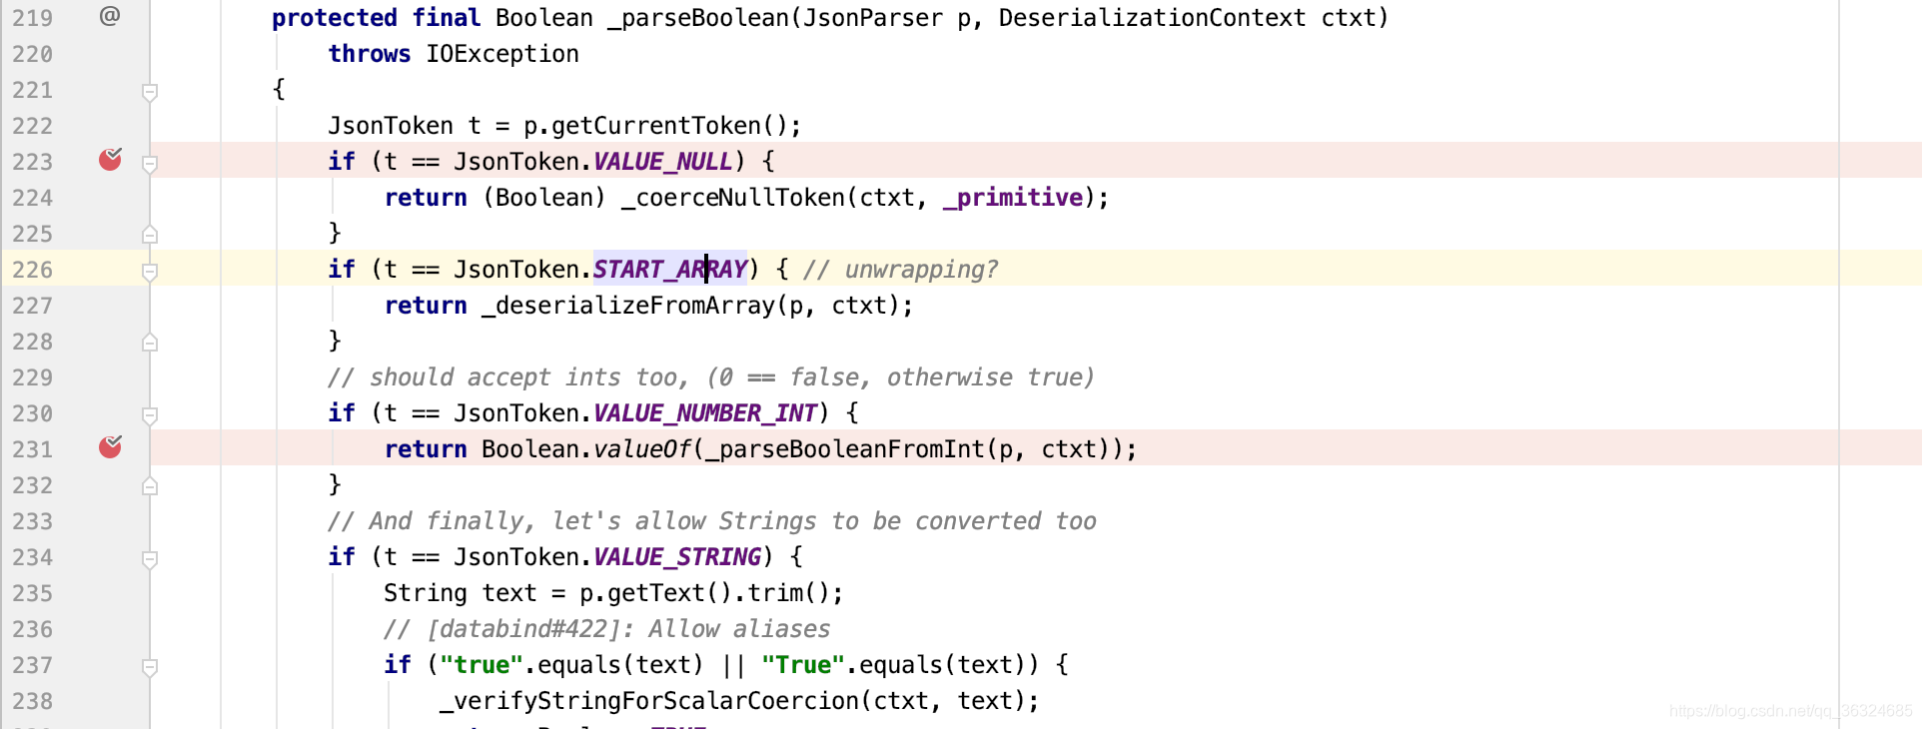Toggle the breakpoint on line 231
The width and height of the screenshot is (1922, 729).
(110, 447)
